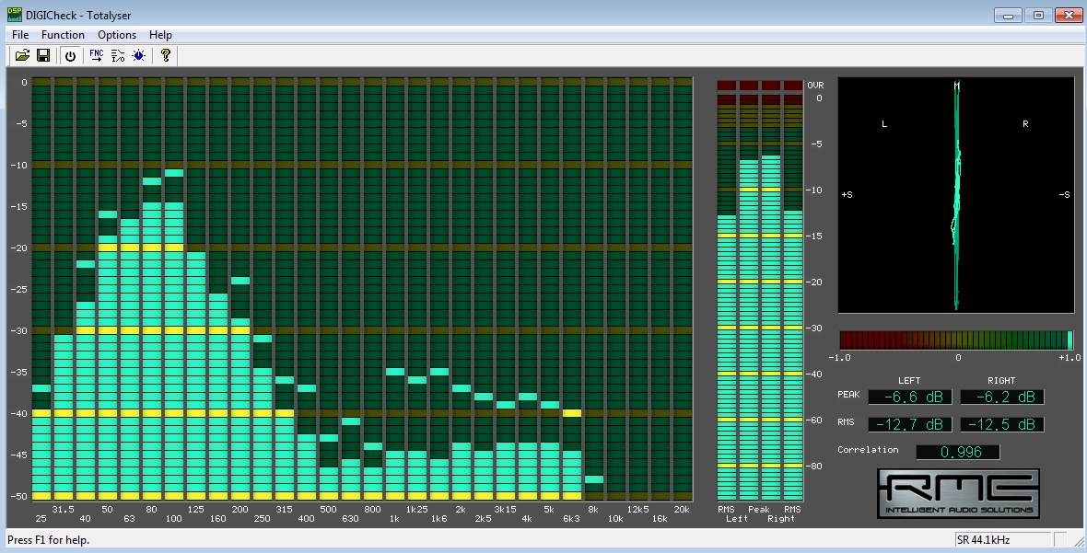Click the DIGICheck app icon in title bar

pos(14,15)
